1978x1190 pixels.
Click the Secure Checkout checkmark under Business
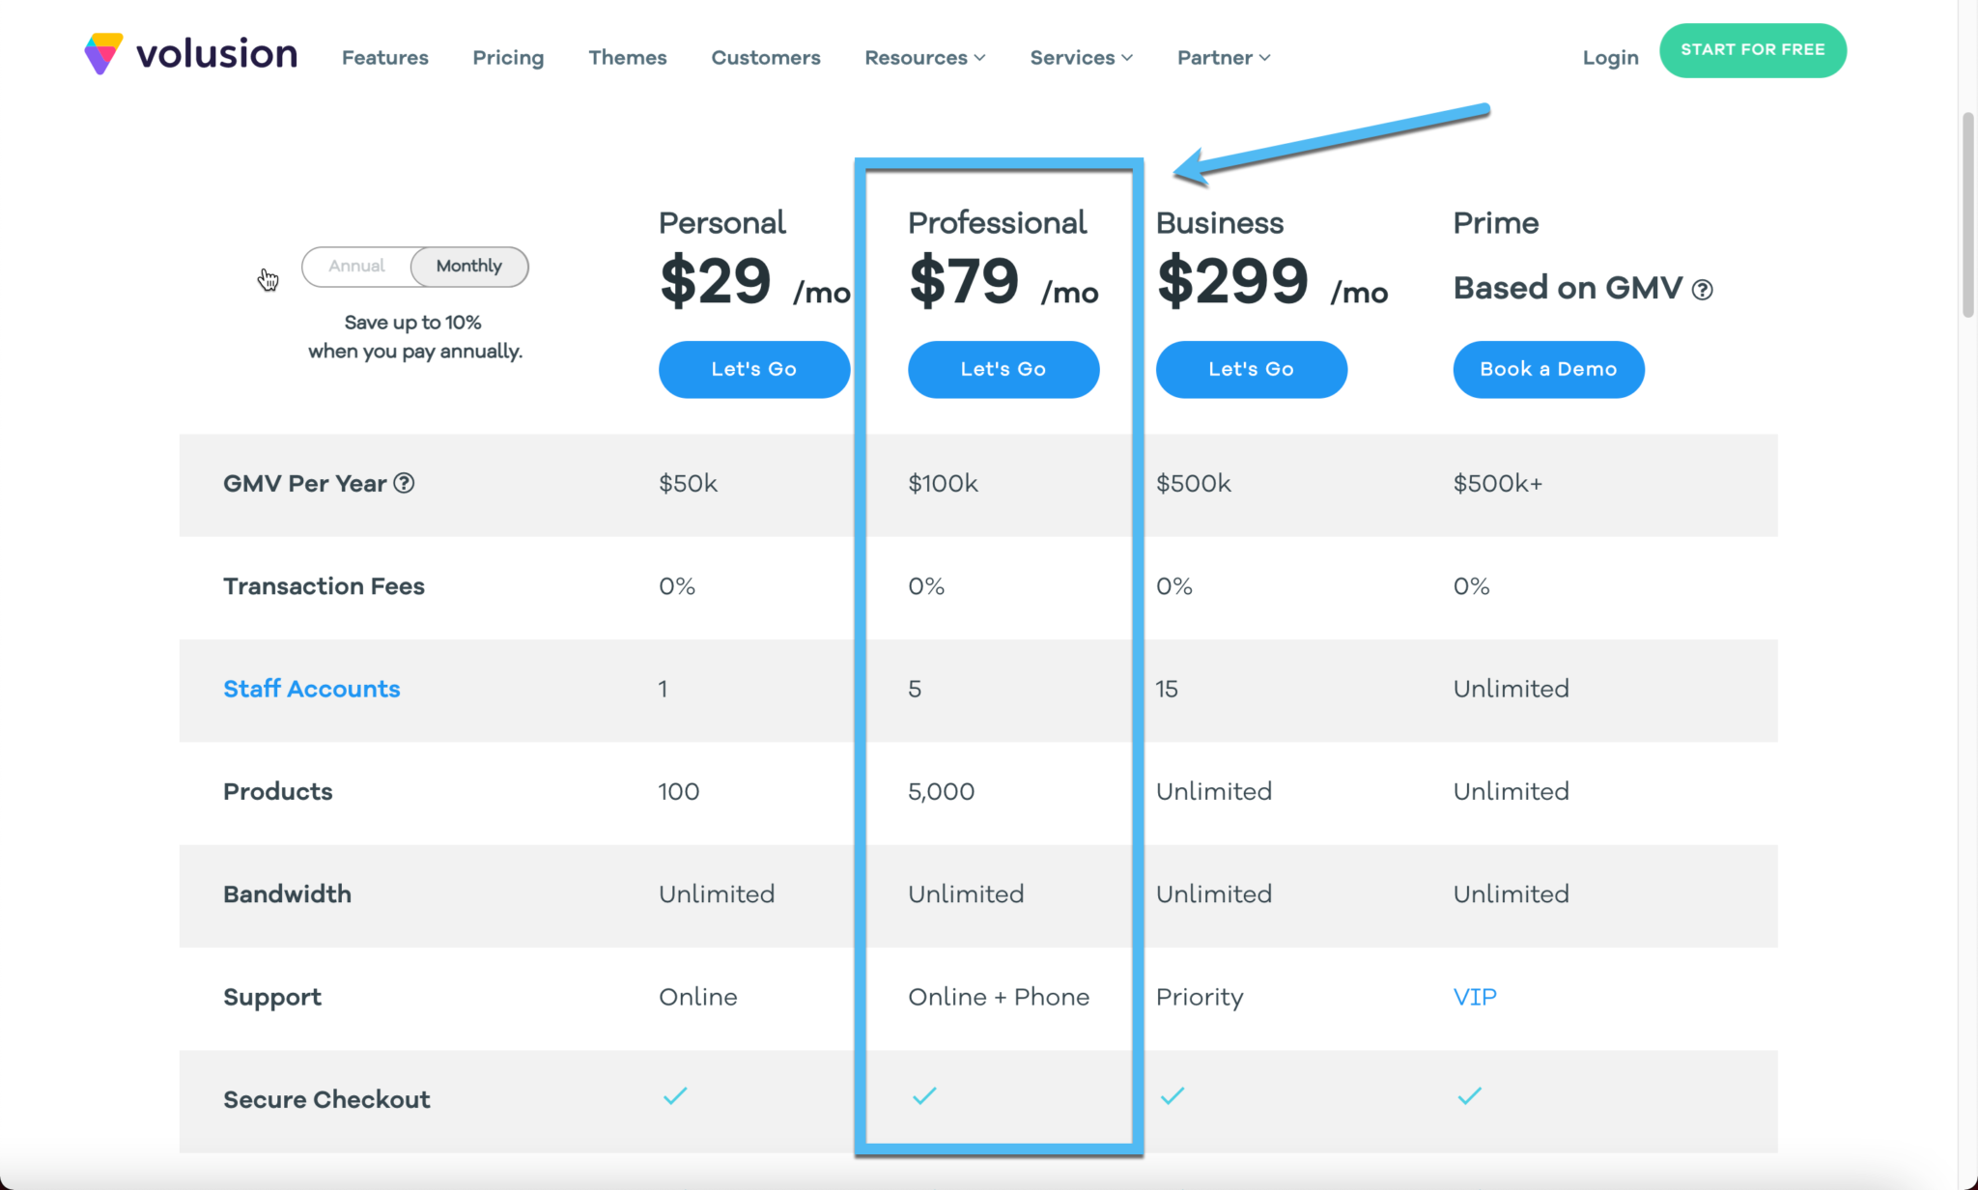click(1172, 1096)
